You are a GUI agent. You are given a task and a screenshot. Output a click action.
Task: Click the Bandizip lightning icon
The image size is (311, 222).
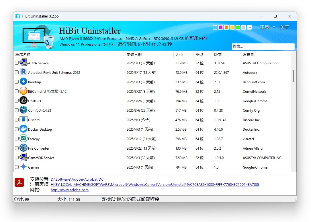point(24,82)
